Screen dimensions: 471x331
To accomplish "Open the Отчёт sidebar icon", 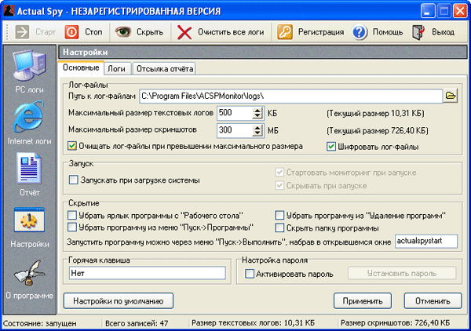I will 29,171.
